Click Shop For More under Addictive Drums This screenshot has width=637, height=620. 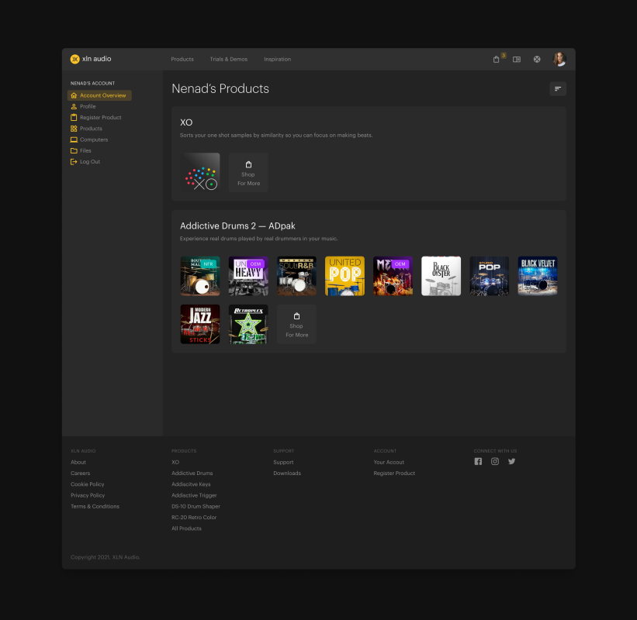(296, 324)
